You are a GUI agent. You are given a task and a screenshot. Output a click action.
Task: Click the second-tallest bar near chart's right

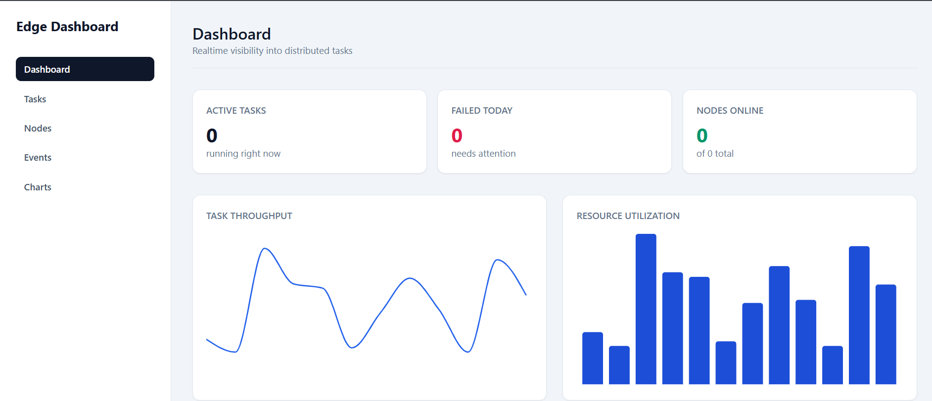859,315
